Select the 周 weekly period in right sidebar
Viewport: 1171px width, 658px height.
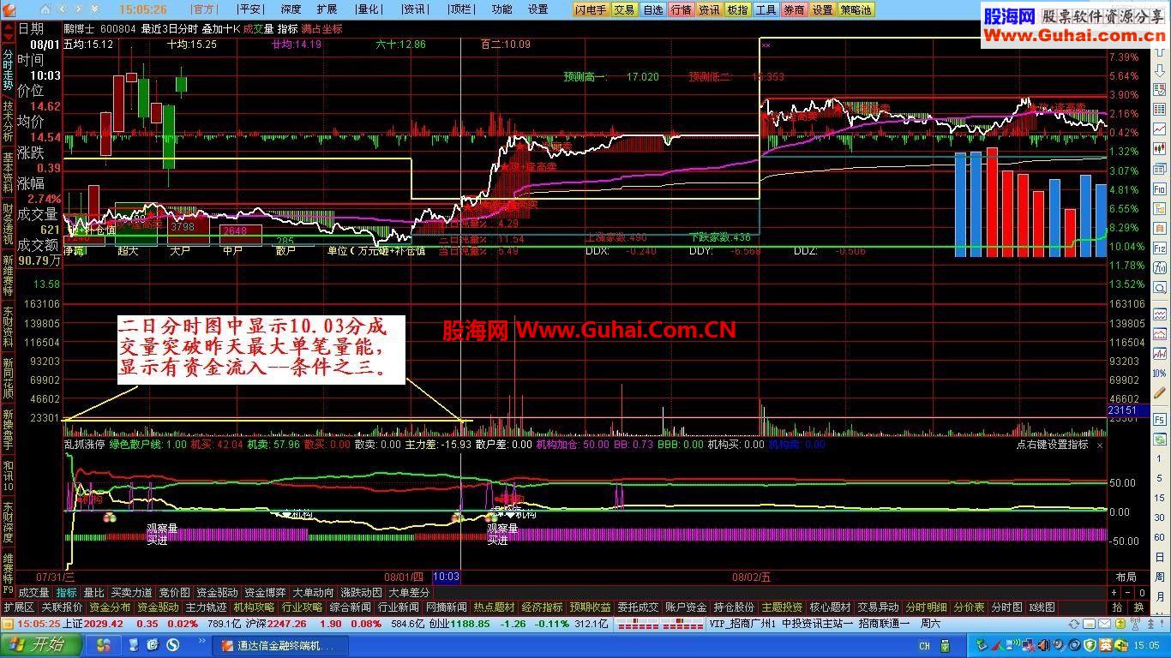(x=1160, y=577)
